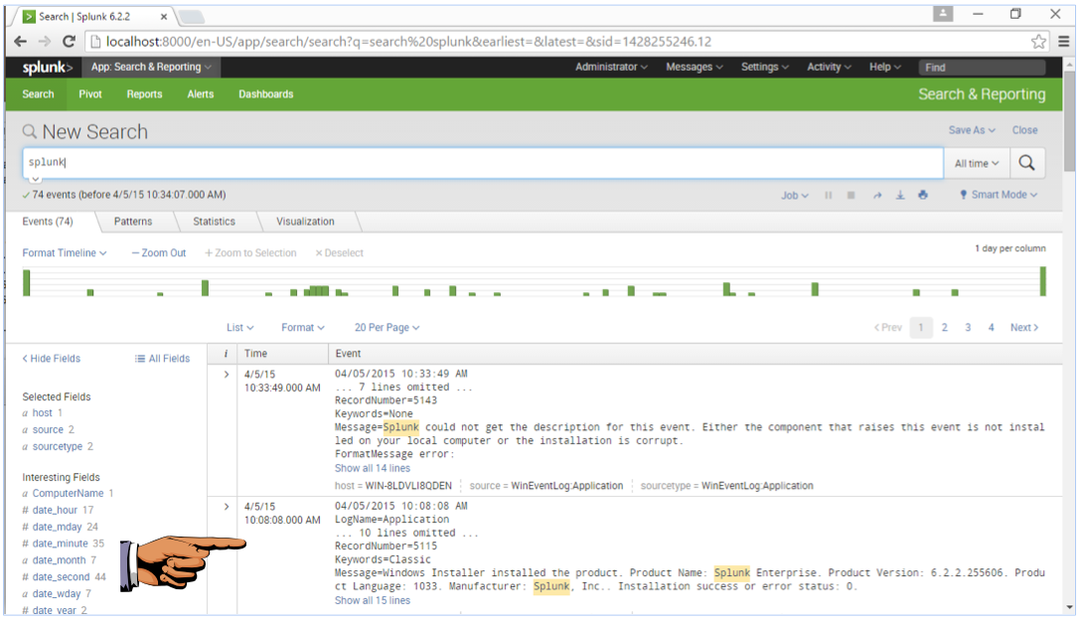Image resolution: width=1087 pixels, height=622 pixels.
Task: Click Zoom Out on the timeline
Action: [x=159, y=253]
